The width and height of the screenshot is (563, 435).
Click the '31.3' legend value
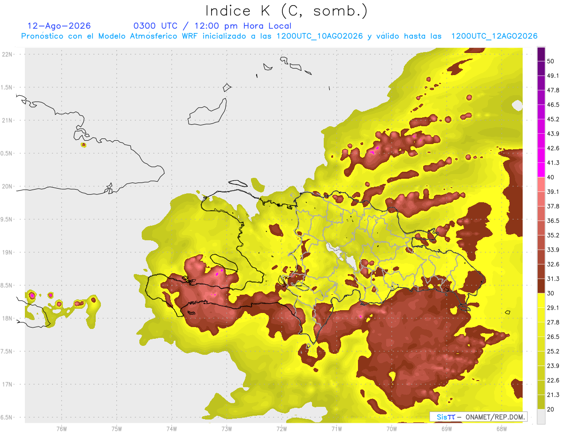(554, 279)
